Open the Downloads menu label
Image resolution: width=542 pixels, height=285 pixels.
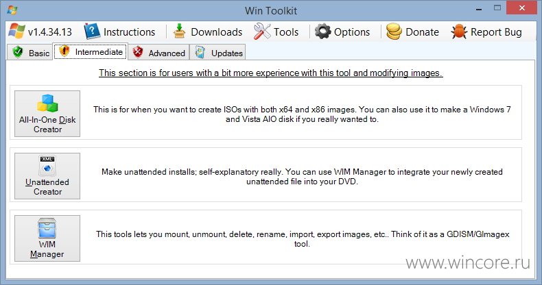click(216, 32)
